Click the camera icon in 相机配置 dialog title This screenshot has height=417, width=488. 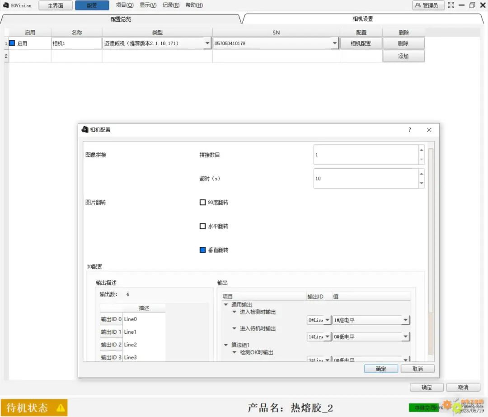84,130
